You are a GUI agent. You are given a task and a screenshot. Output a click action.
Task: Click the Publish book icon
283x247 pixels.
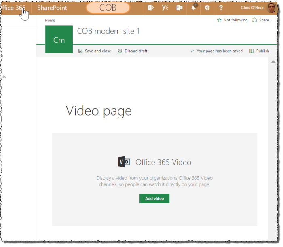click(x=251, y=51)
